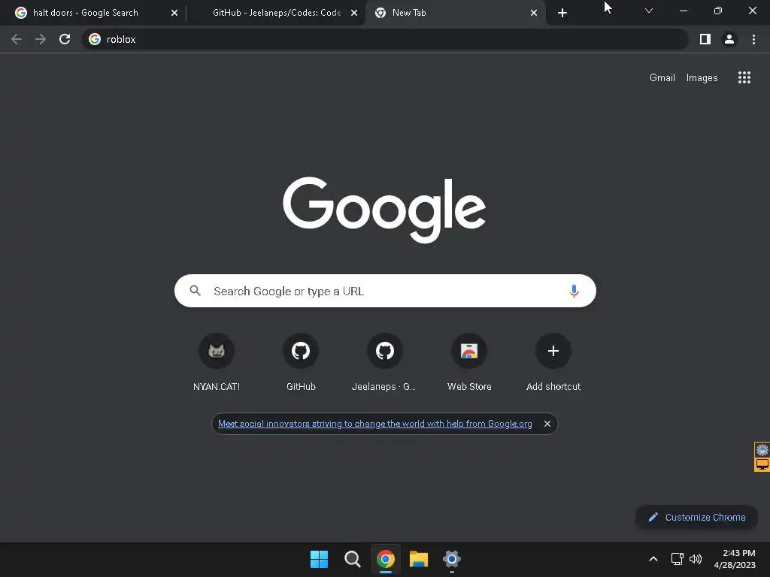Open the profile avatar menu
770x577 pixels.
point(729,39)
